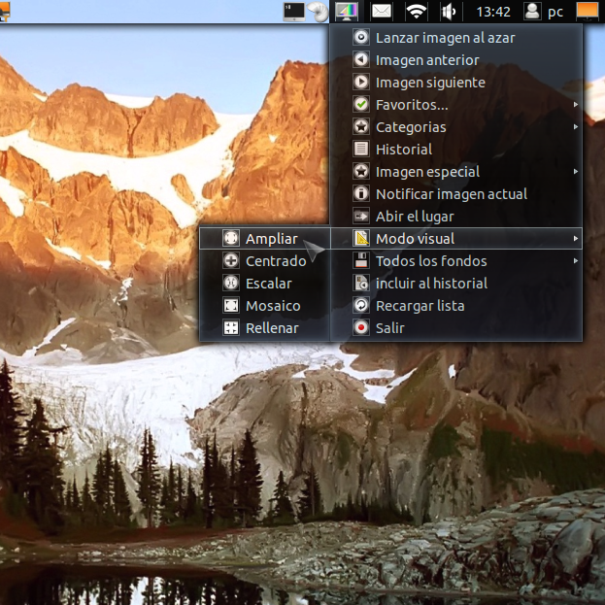Viewport: 605px width, 605px height.
Task: Click the wallpaper changer tray icon
Action: pos(346,12)
